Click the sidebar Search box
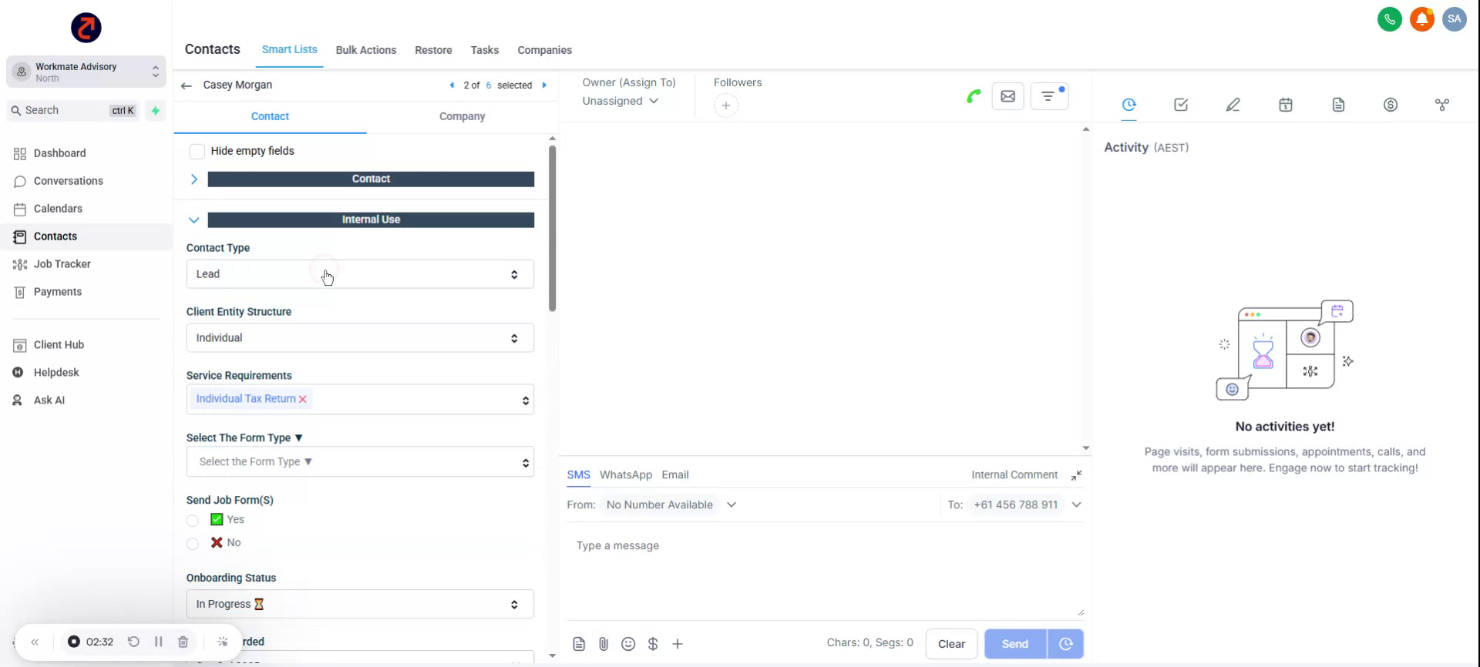 click(74, 110)
